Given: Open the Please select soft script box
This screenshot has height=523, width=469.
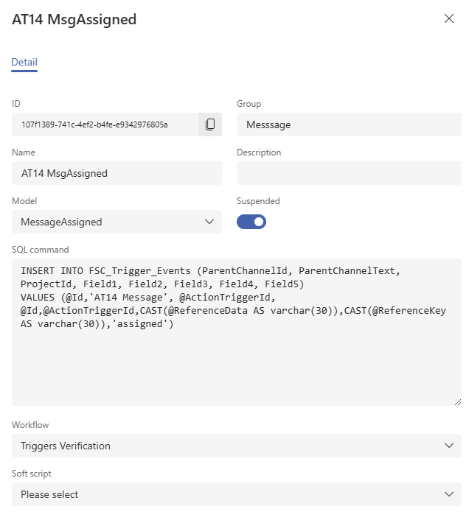Looking at the screenshot, I should 237,494.
